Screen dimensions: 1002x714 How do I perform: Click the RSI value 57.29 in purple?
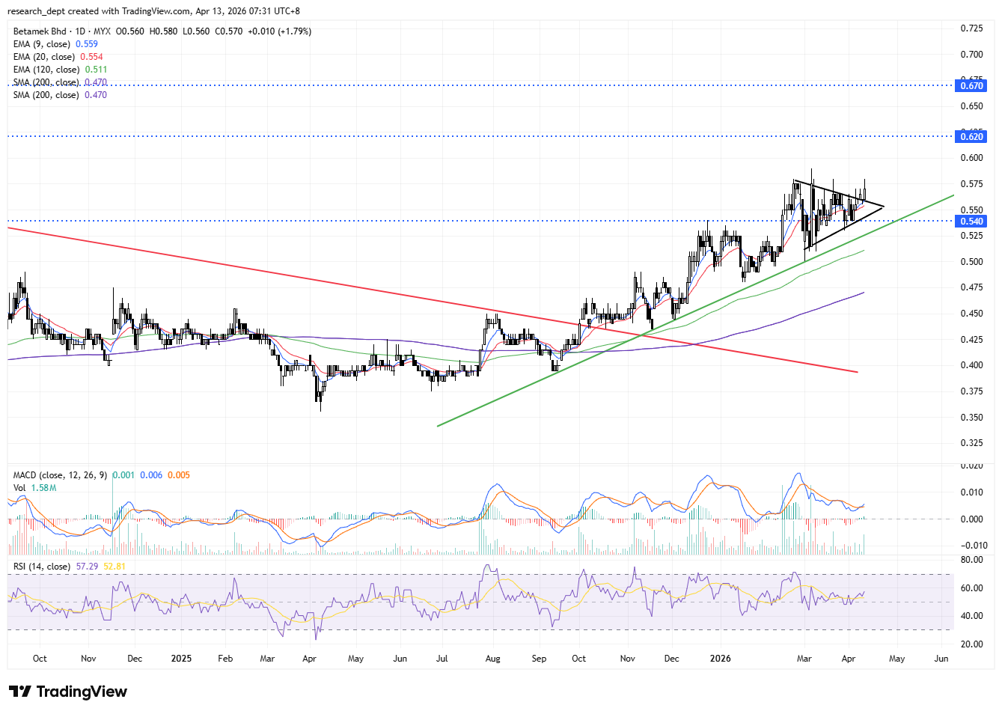tap(87, 567)
